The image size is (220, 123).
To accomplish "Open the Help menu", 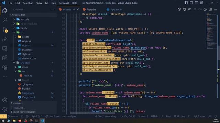I will pos(74,3).
